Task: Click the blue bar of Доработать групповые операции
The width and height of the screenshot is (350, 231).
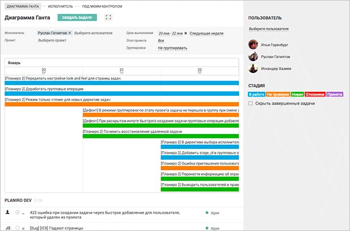Action: click(122, 94)
